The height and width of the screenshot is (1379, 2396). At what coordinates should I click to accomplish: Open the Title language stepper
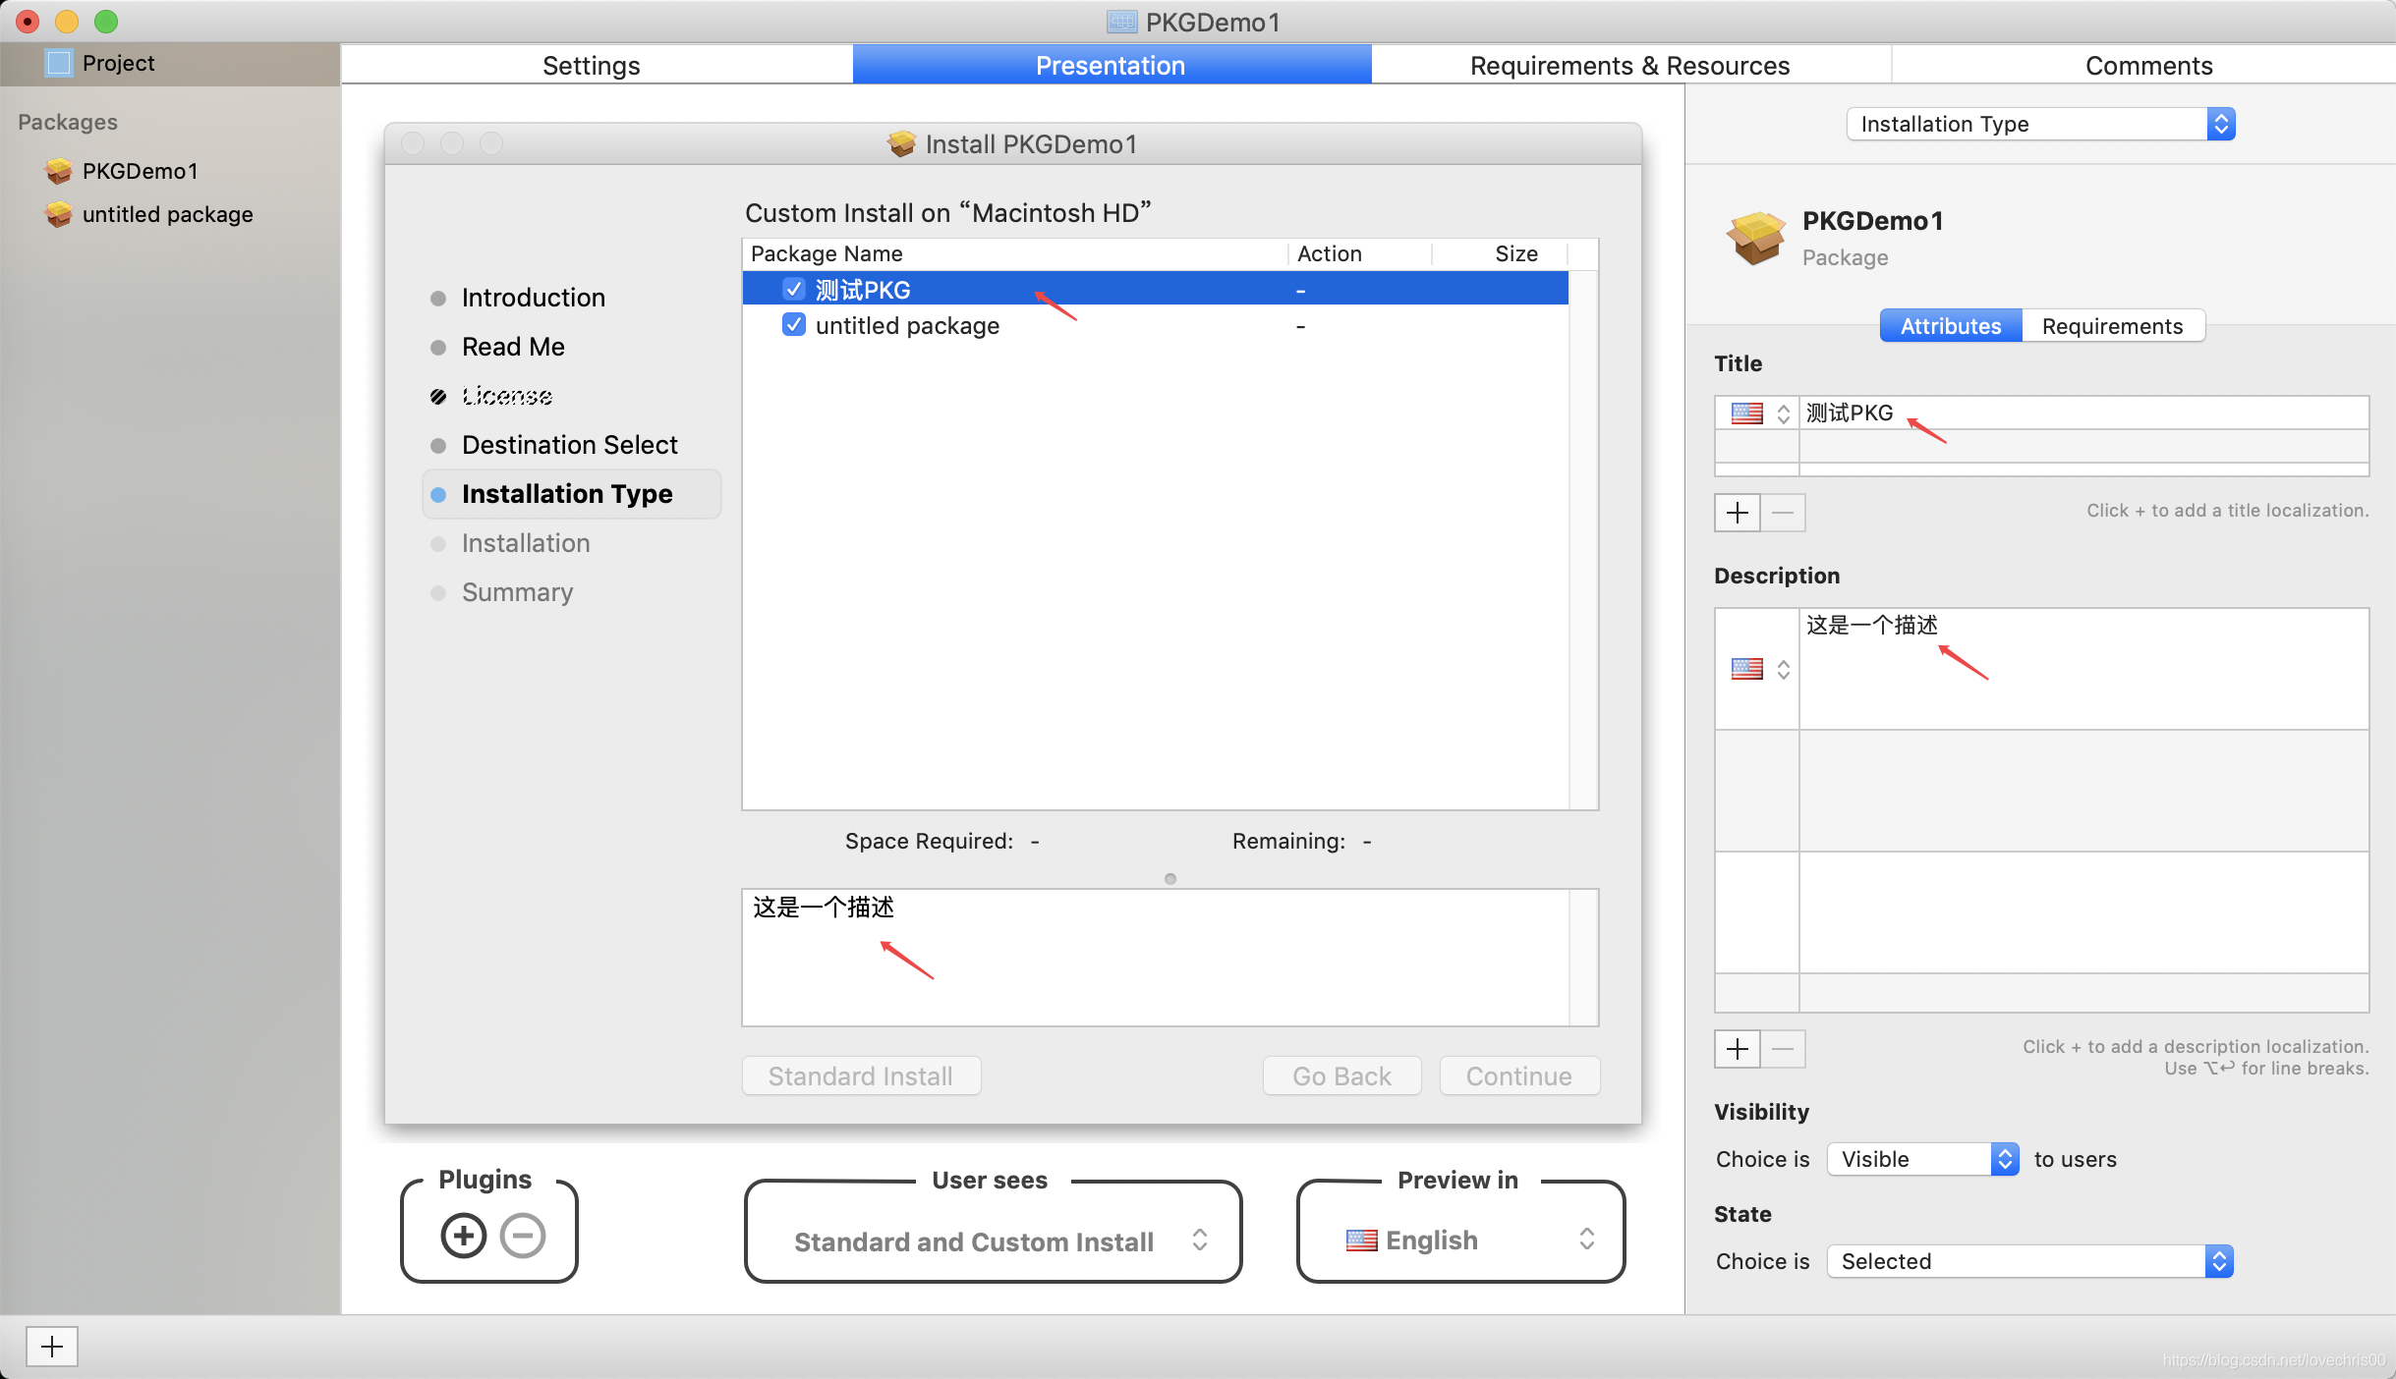(x=1783, y=414)
